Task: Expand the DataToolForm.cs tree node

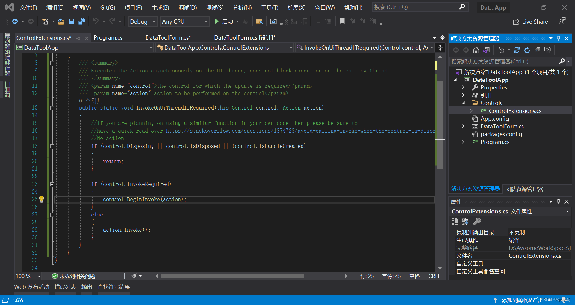Action: click(463, 126)
